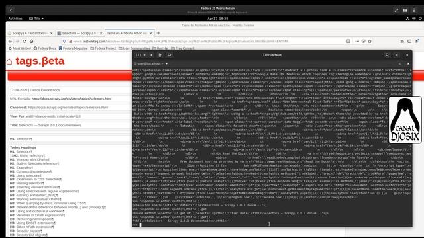The width and height of the screenshot is (424, 238).
Task: Click insecure connection padlock icon
Action: click(x=71, y=41)
